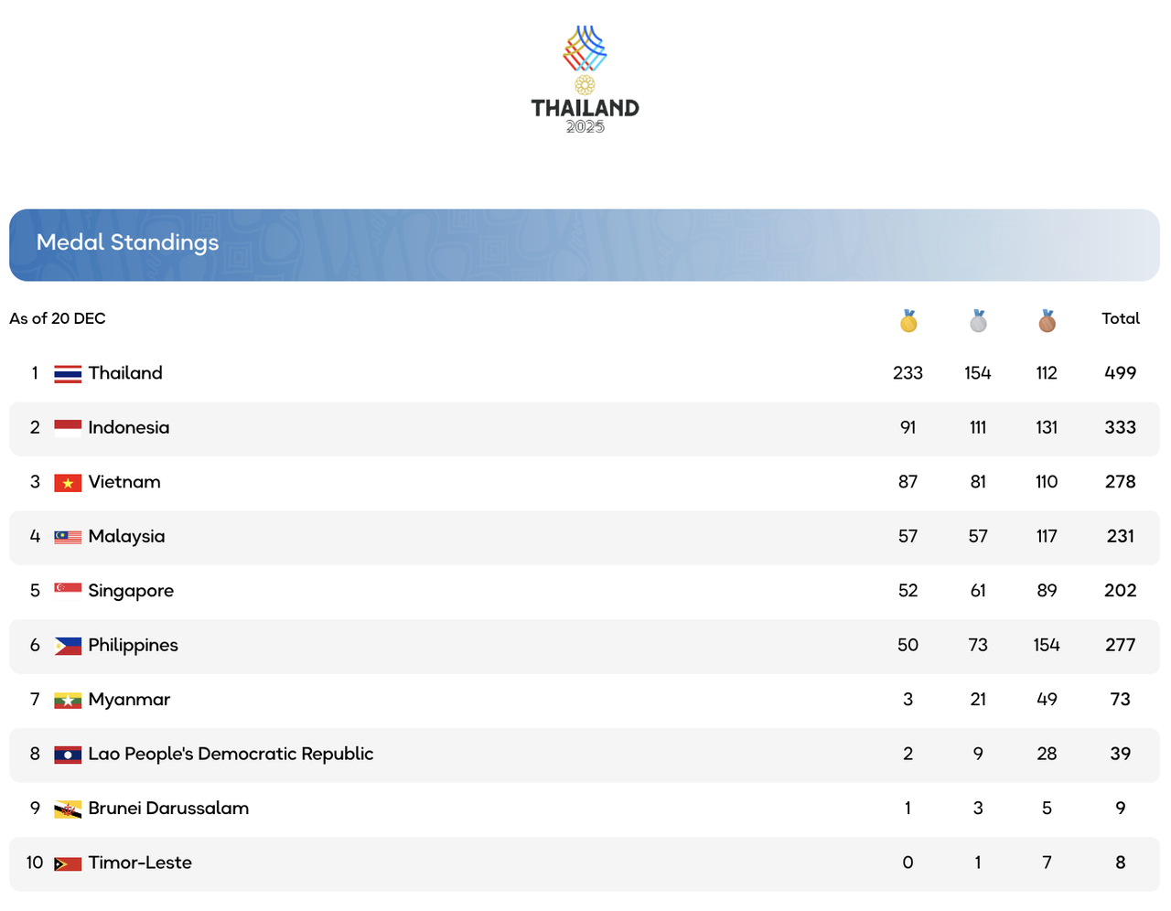The height and width of the screenshot is (911, 1171).
Task: Click the Malaysia flag icon
Action: point(68,537)
